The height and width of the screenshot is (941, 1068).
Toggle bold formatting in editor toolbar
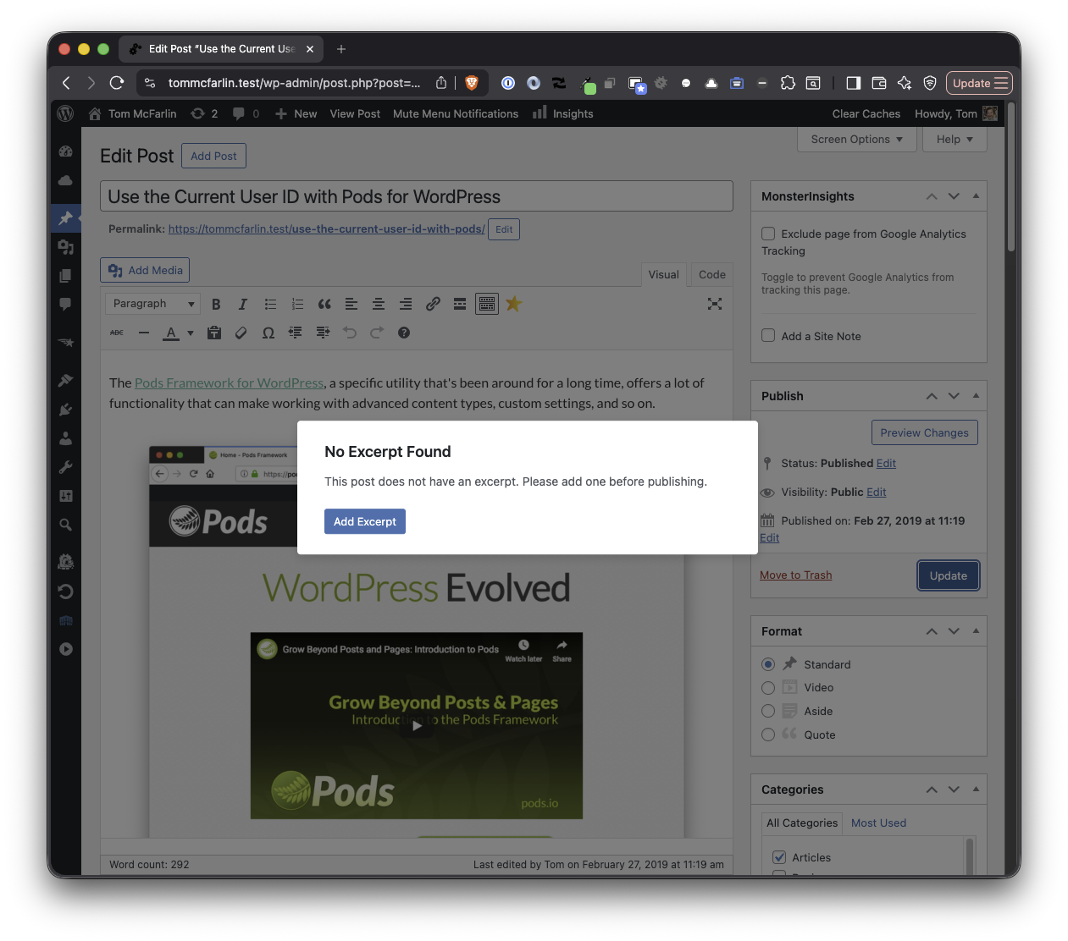click(x=216, y=304)
